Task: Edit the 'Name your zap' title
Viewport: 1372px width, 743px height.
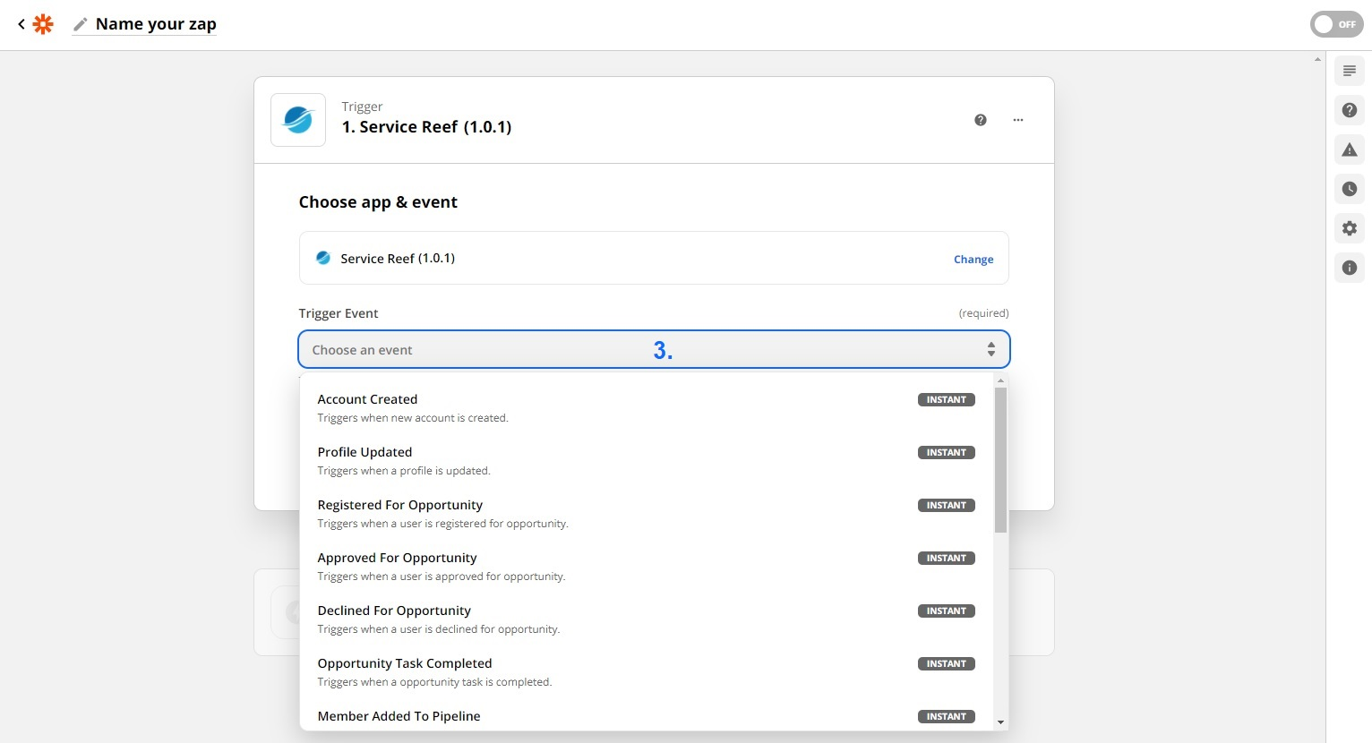Action: (156, 24)
